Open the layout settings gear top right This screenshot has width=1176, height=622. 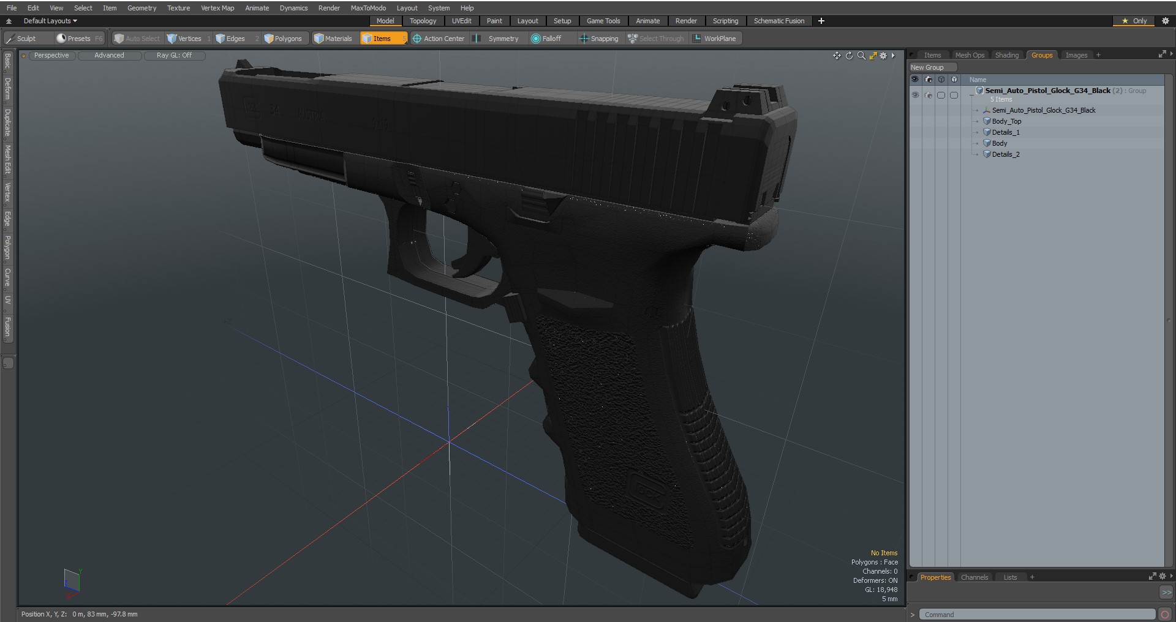(x=1166, y=21)
